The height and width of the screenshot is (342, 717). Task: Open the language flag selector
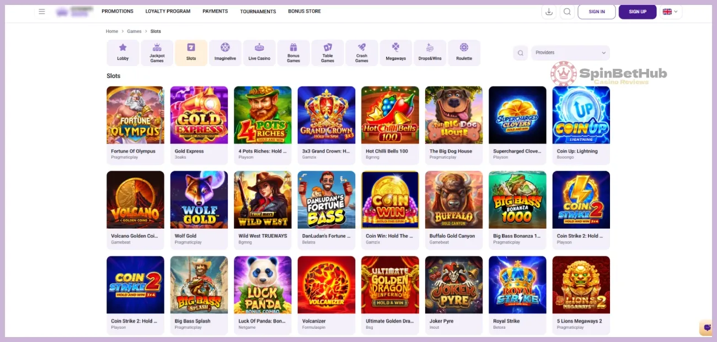tap(671, 12)
